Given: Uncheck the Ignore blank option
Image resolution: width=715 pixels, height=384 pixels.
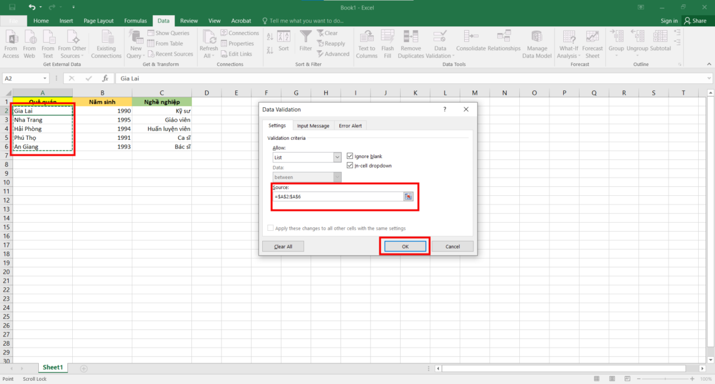Looking at the screenshot, I should 349,156.
